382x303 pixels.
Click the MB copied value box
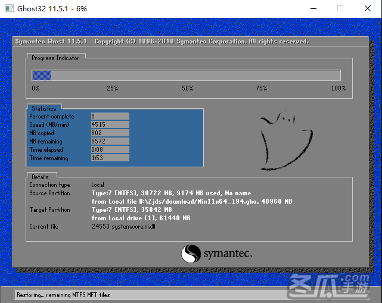pyautogui.click(x=110, y=133)
